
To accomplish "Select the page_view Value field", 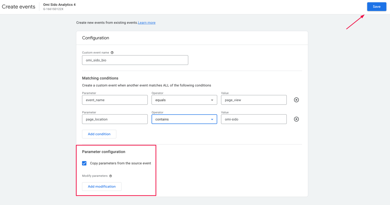I will click(254, 100).
